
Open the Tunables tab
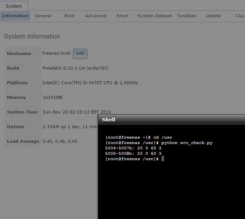point(187,16)
